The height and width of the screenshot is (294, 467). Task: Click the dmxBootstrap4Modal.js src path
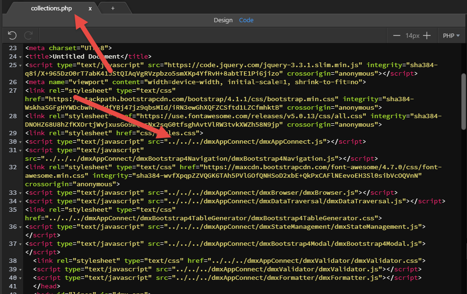pyautogui.click(x=293, y=244)
